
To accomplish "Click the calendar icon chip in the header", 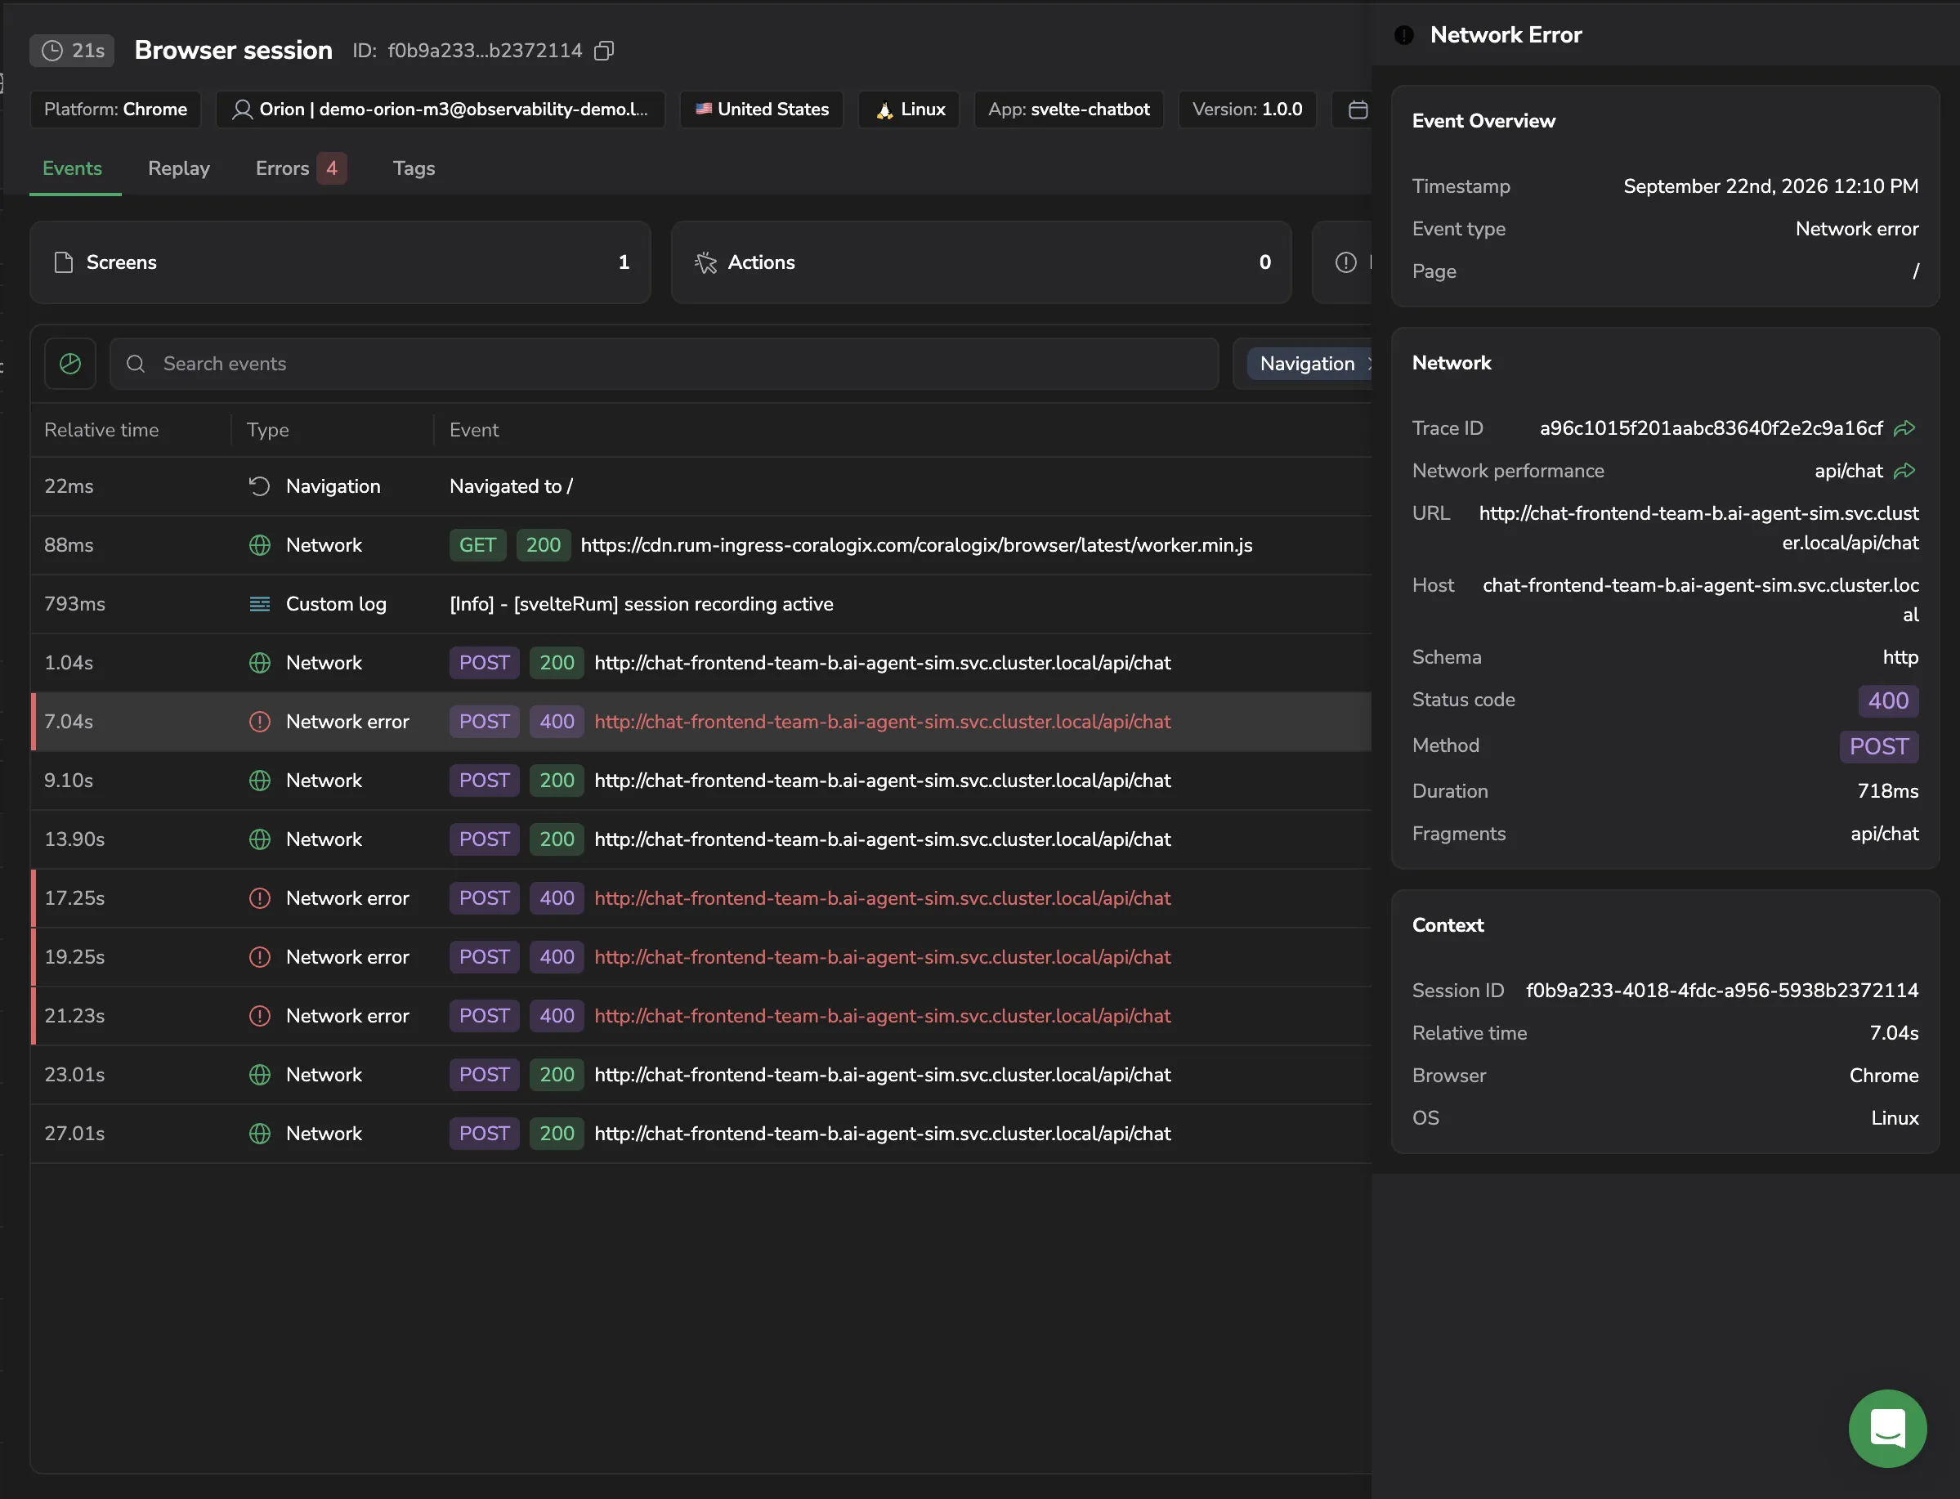I will click(1358, 110).
